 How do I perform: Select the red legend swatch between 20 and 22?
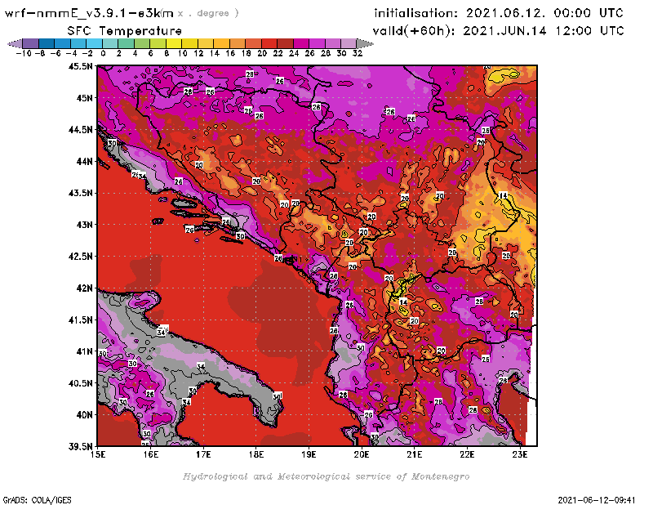pos(269,44)
